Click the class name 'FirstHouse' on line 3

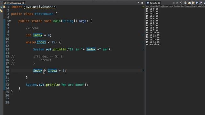[44, 14]
